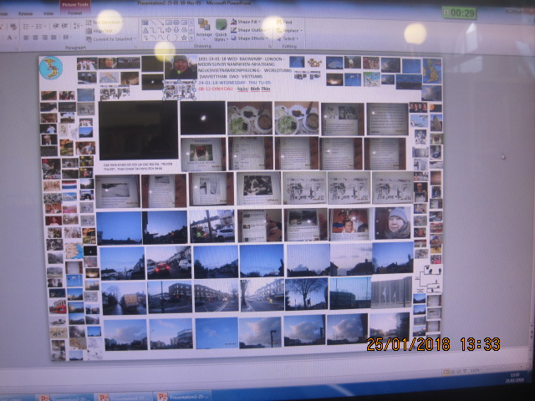Click the red '08-12-DINH DAU' text
This screenshot has height=401, width=535.
(x=216, y=89)
